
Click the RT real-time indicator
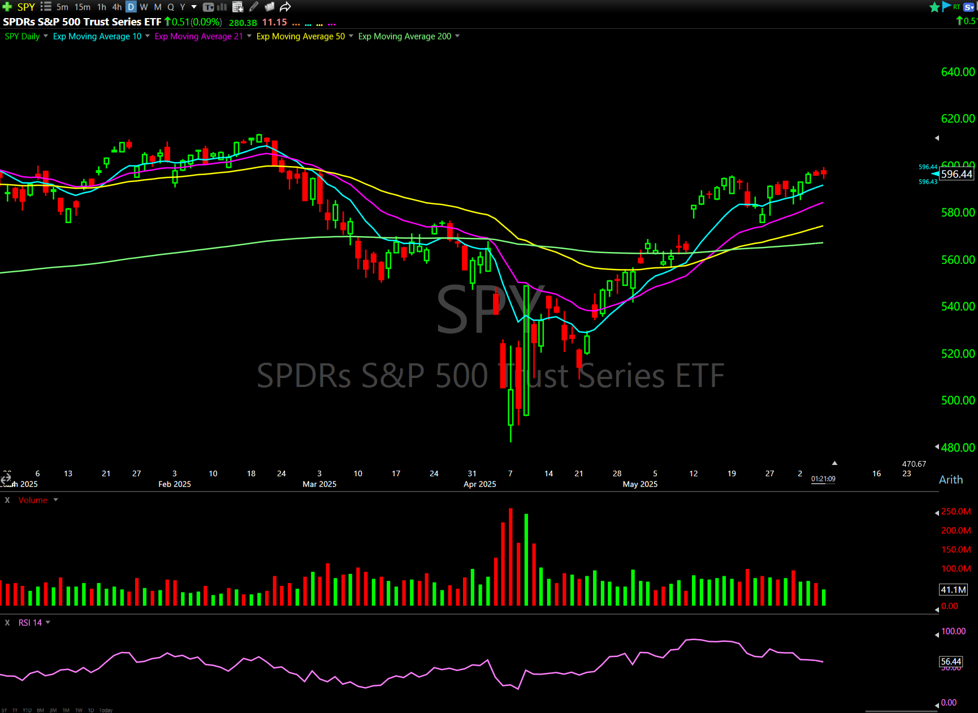click(x=957, y=7)
